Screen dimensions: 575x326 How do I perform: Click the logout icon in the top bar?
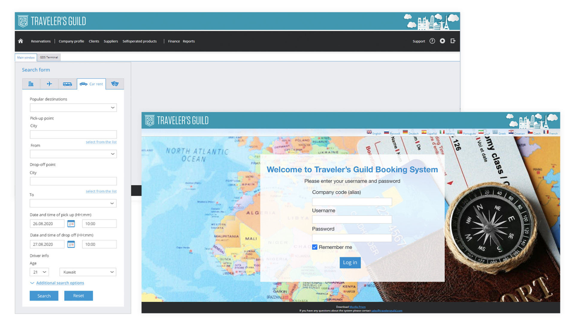click(453, 41)
